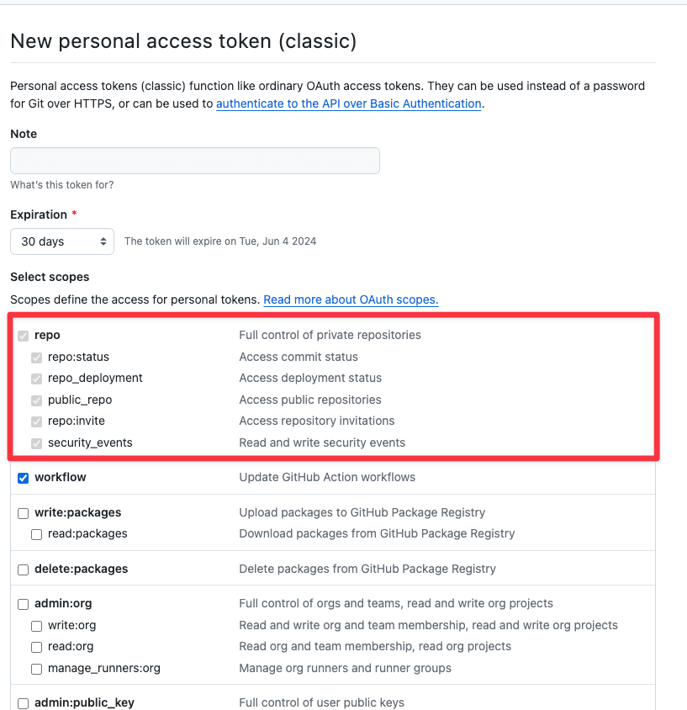Uncheck the workflow scope checkbox

click(x=24, y=478)
